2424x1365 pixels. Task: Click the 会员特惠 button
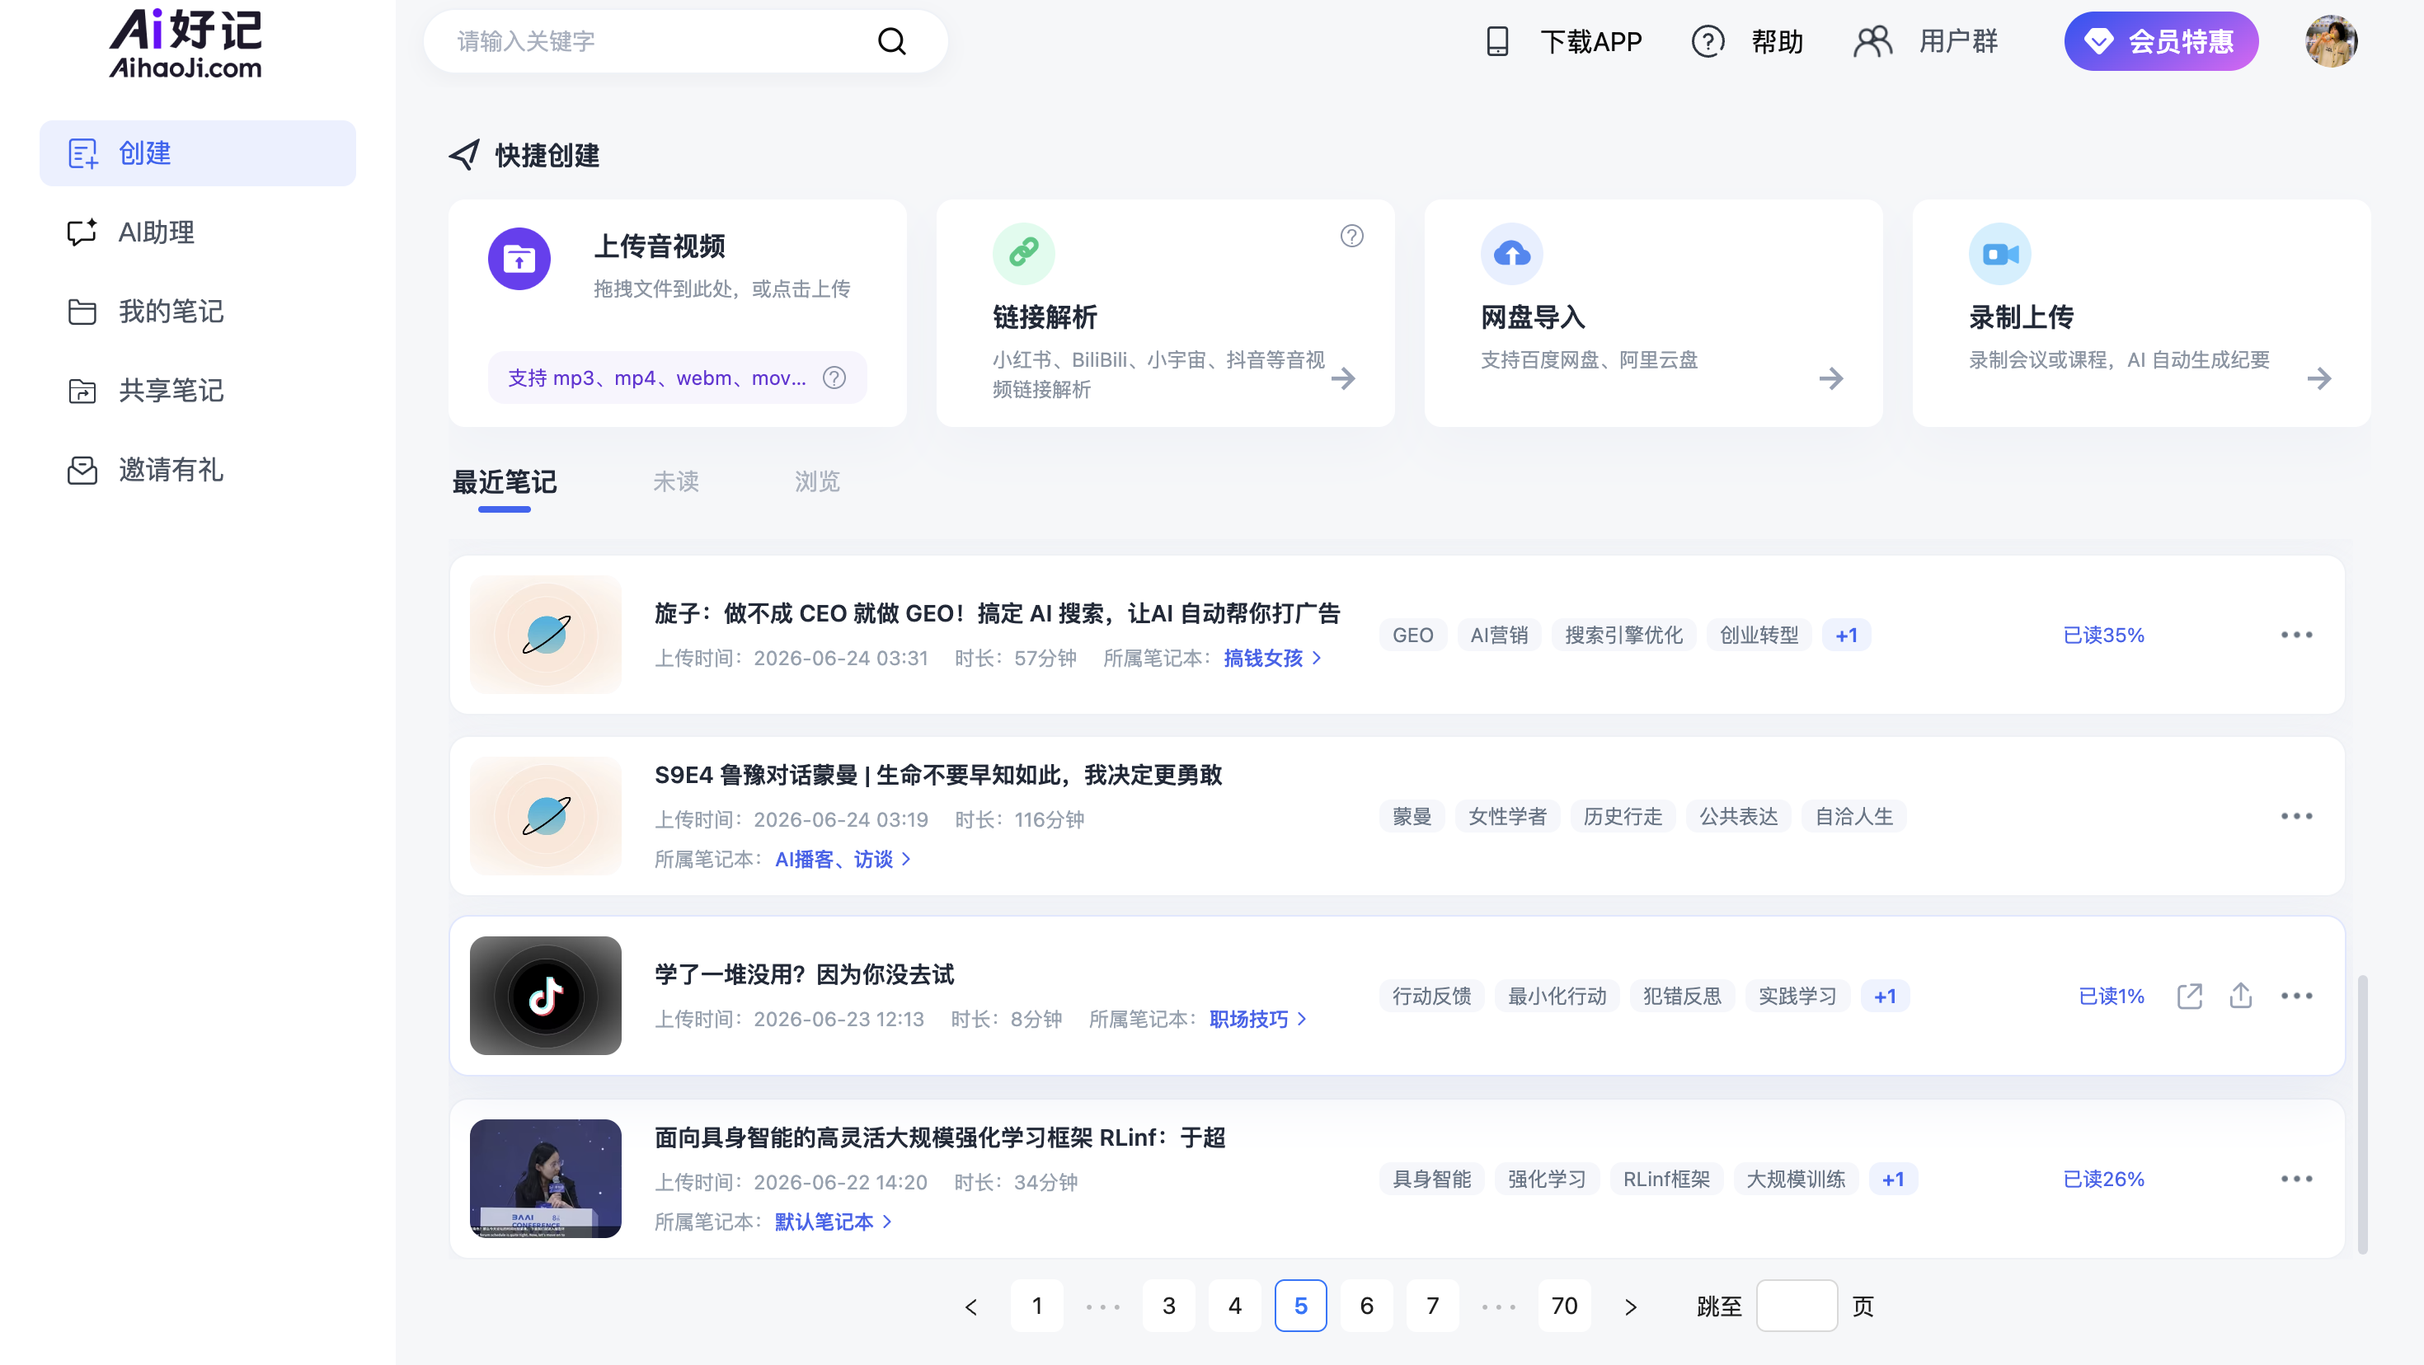tap(2160, 41)
